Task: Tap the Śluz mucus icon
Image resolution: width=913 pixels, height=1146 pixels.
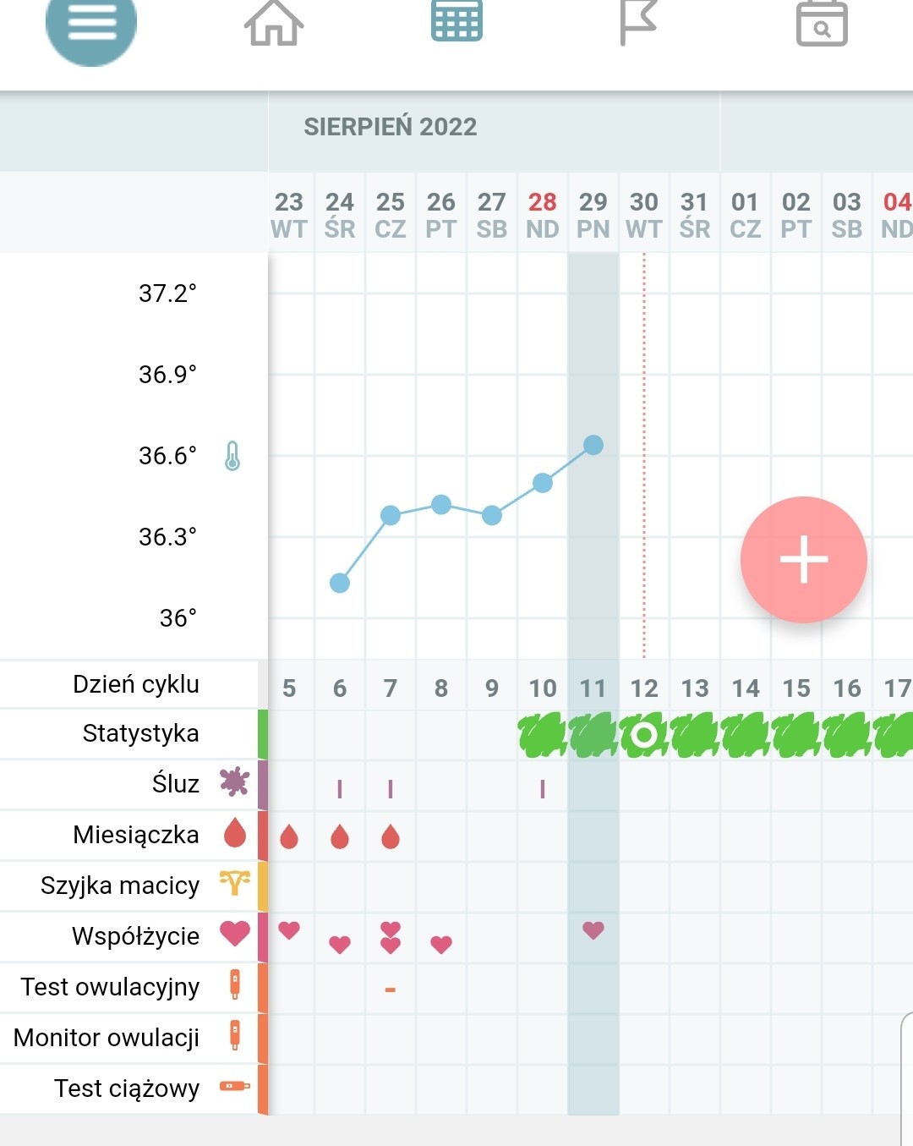Action: (x=234, y=782)
